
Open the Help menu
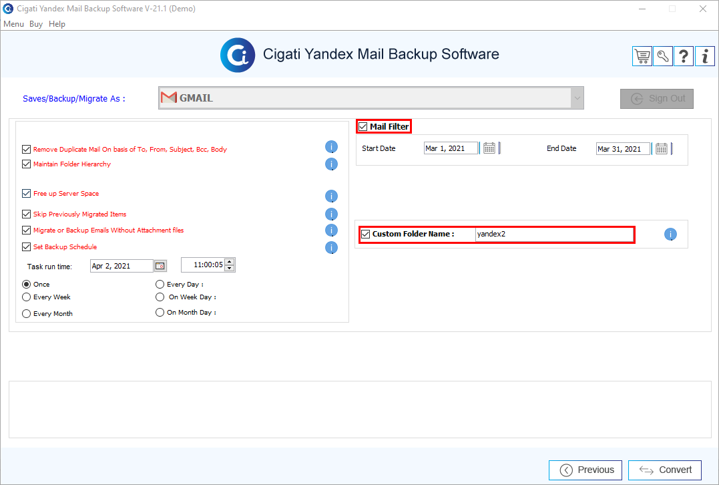tap(57, 24)
